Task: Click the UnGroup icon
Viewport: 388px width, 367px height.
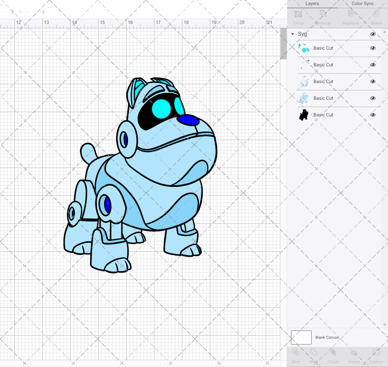Action: click(323, 14)
